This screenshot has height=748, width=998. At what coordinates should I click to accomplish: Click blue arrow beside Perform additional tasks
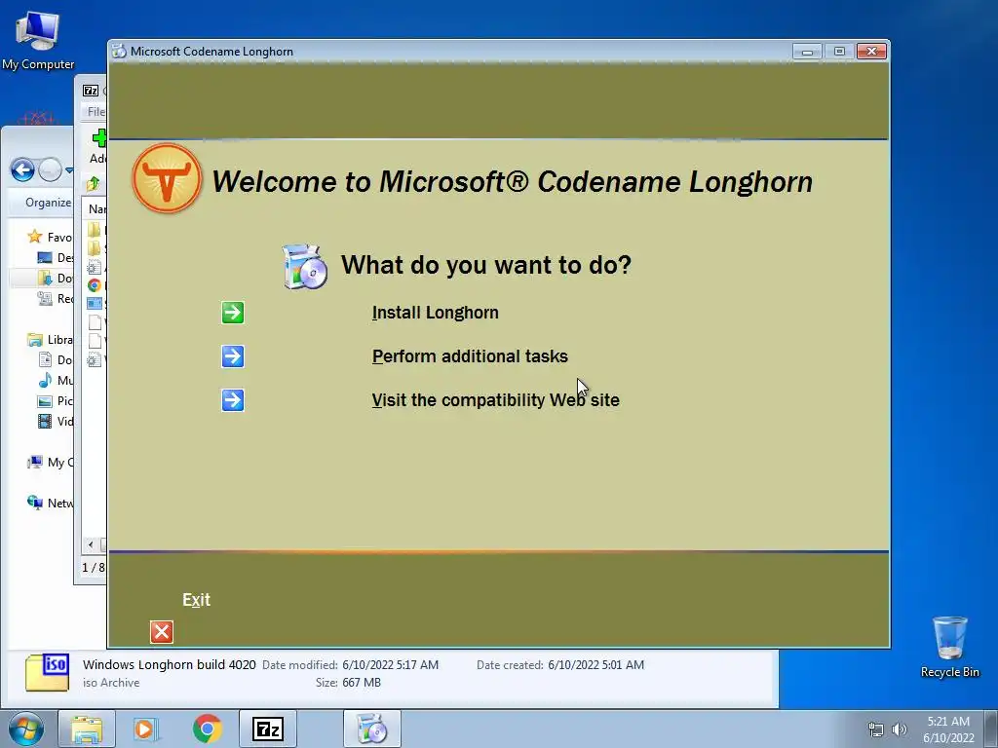pos(233,356)
